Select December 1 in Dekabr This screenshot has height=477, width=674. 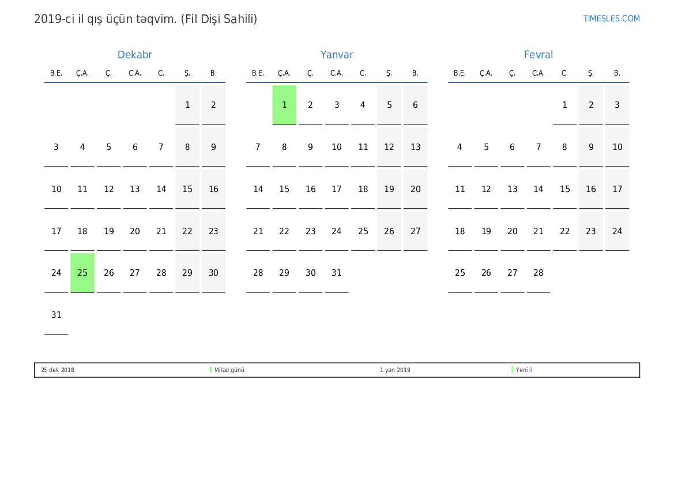pyautogui.click(x=187, y=105)
